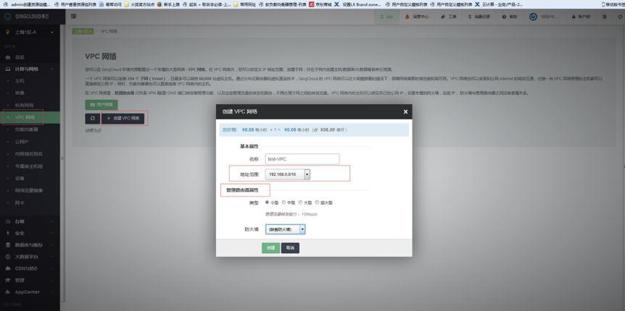This screenshot has width=625, height=311.
Task: Click the 名称 name input field
Action: tap(302, 158)
